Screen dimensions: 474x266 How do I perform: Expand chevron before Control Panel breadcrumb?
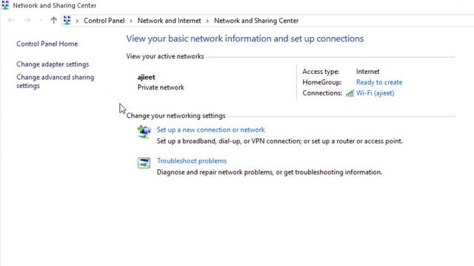(x=77, y=21)
